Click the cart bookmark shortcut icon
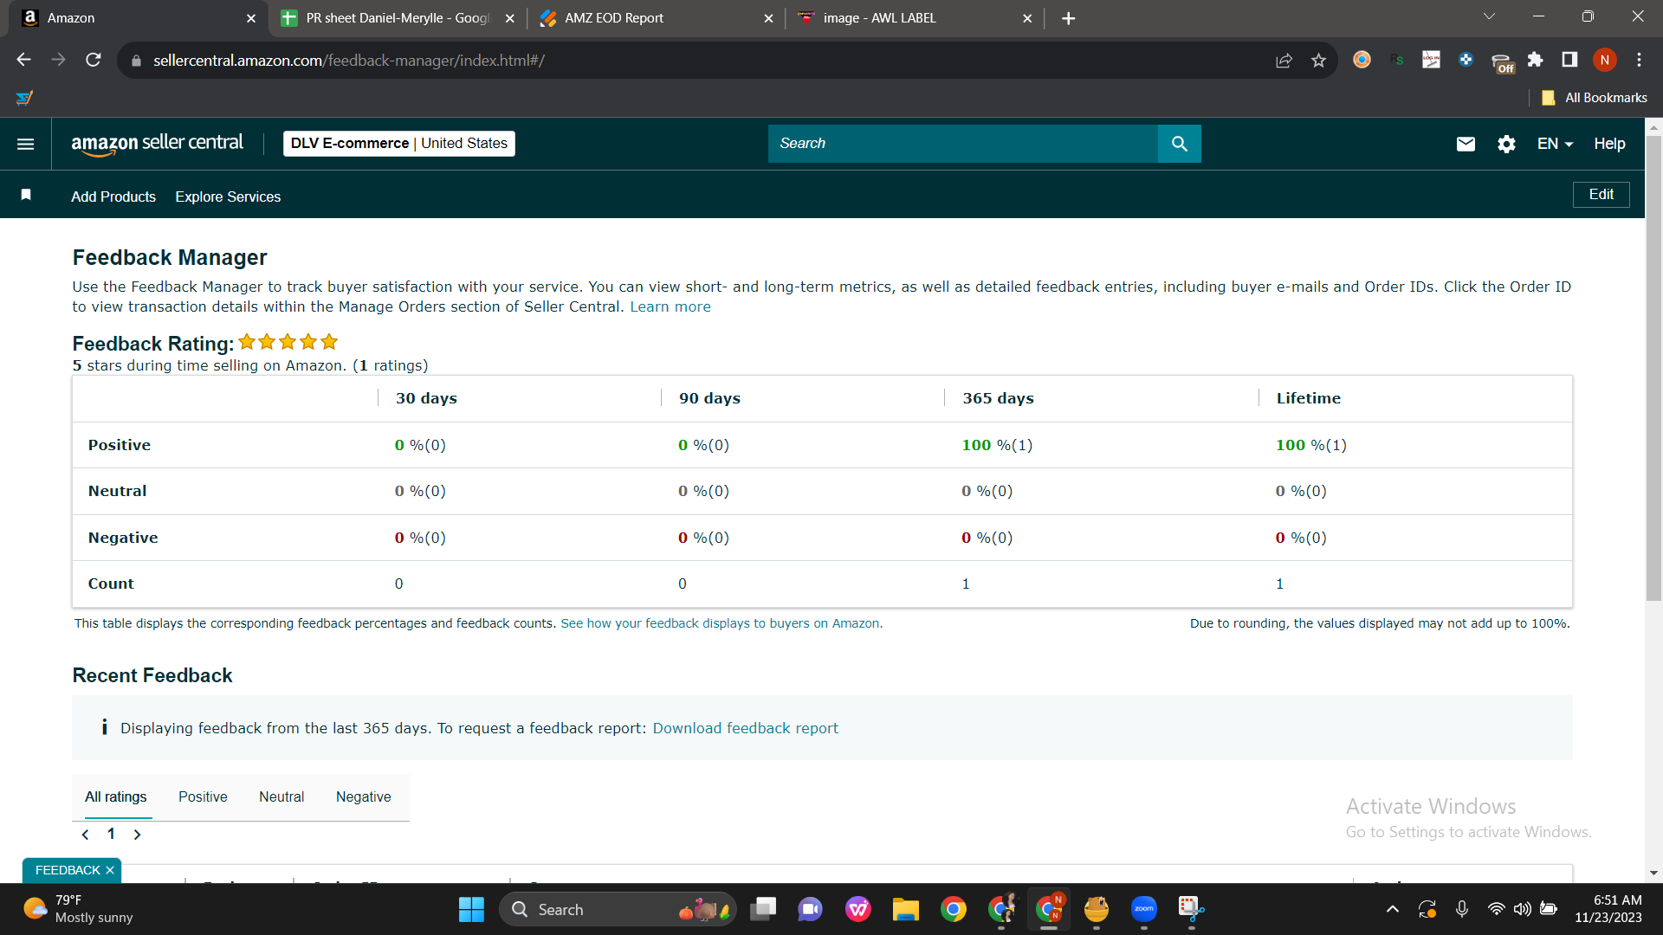This screenshot has width=1663, height=935. tap(24, 98)
